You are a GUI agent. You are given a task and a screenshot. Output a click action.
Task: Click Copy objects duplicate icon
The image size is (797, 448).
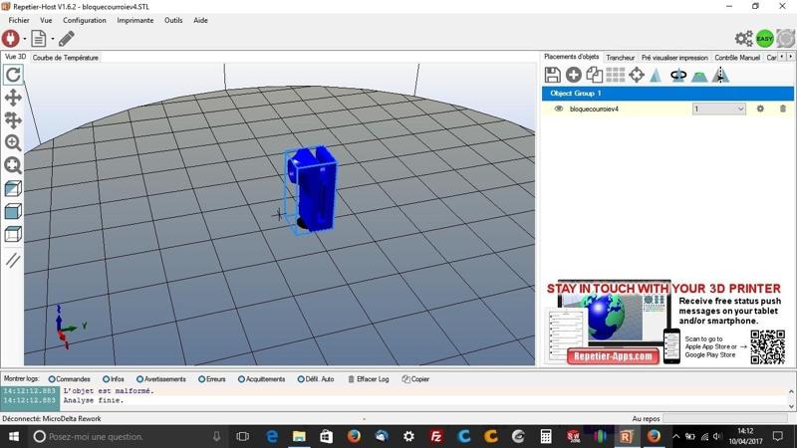pos(594,76)
